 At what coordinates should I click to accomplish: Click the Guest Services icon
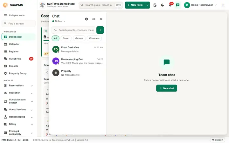pyautogui.click(x=5, y=109)
